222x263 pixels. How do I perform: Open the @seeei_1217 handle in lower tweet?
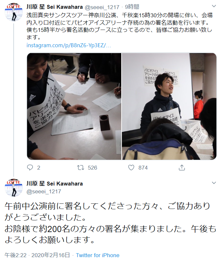(44, 191)
